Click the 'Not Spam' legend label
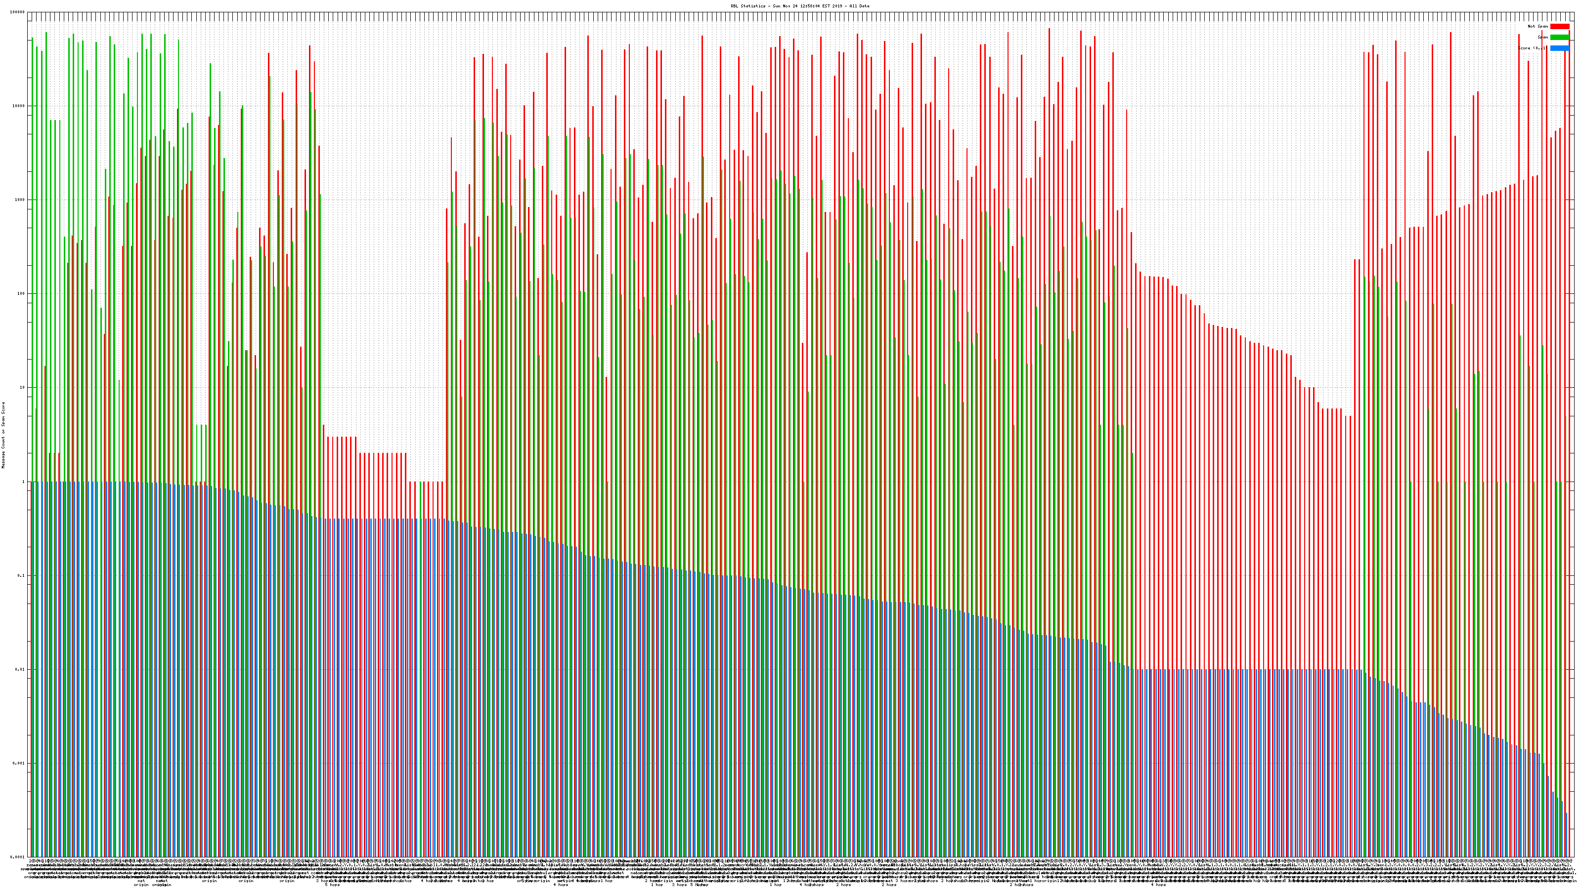 pyautogui.click(x=1538, y=26)
